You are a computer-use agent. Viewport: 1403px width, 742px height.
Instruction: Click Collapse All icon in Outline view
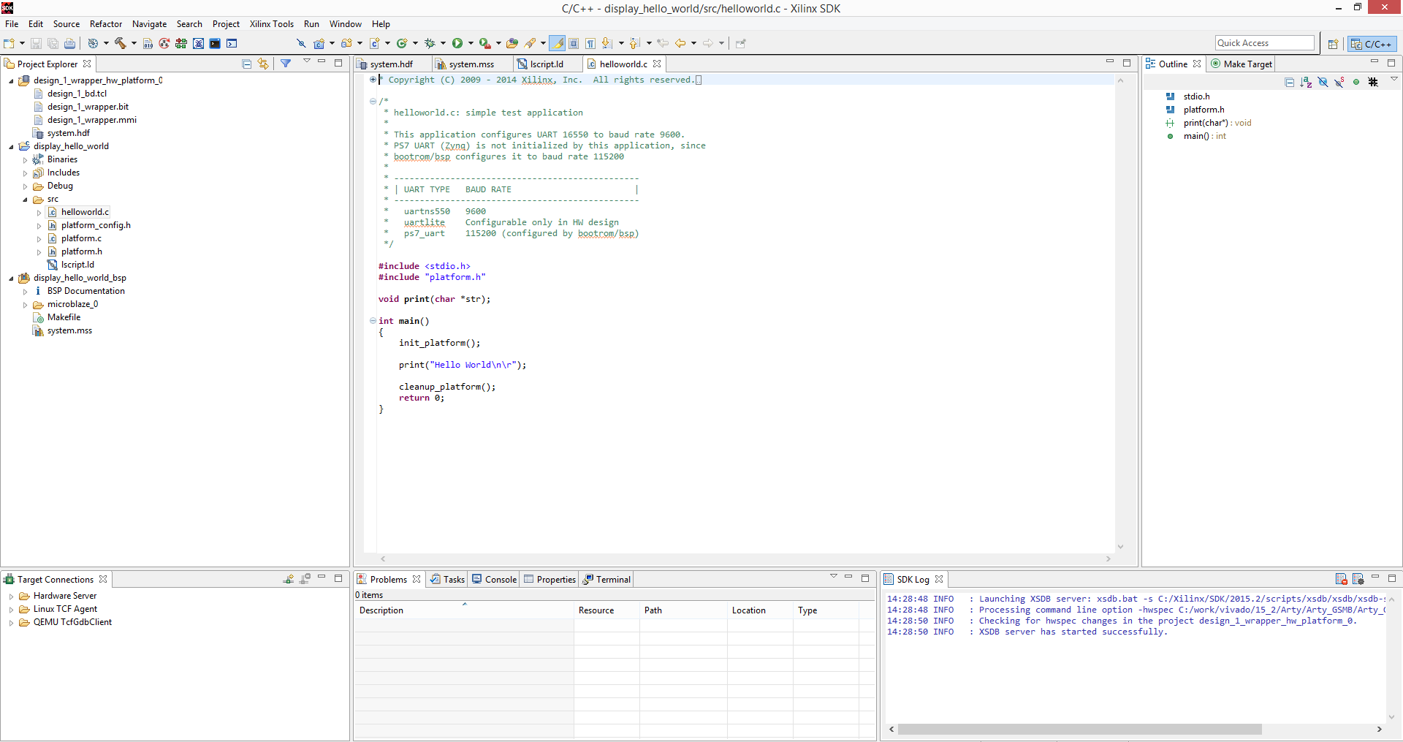(1289, 82)
